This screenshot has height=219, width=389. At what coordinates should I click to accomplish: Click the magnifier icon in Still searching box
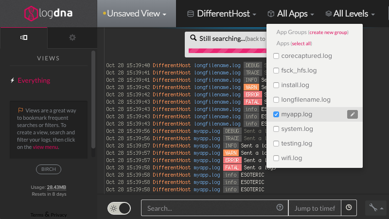(x=193, y=38)
